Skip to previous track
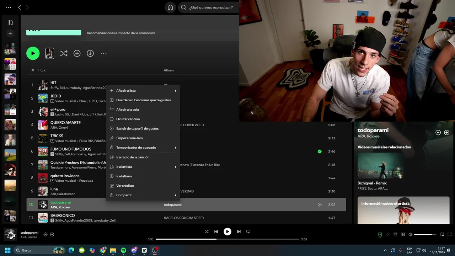This screenshot has width=455, height=256. point(216,231)
